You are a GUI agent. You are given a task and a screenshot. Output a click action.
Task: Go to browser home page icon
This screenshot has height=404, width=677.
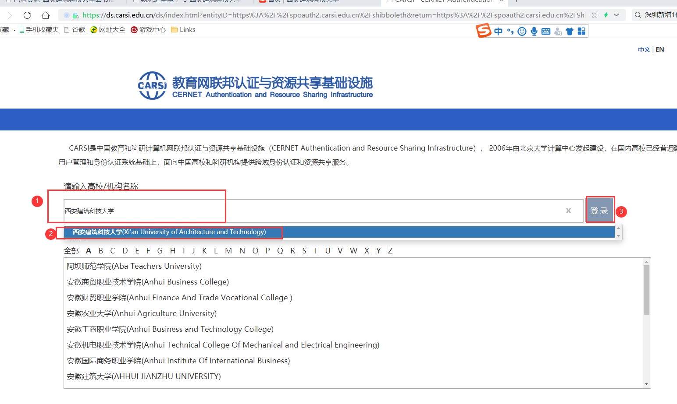[x=46, y=15]
